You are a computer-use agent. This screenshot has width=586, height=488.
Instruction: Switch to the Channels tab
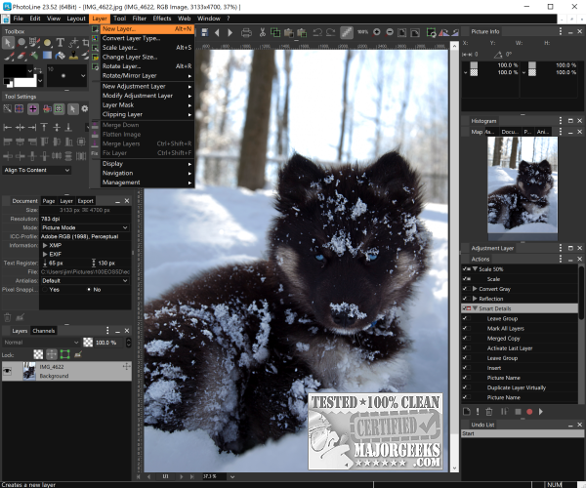pos(44,331)
